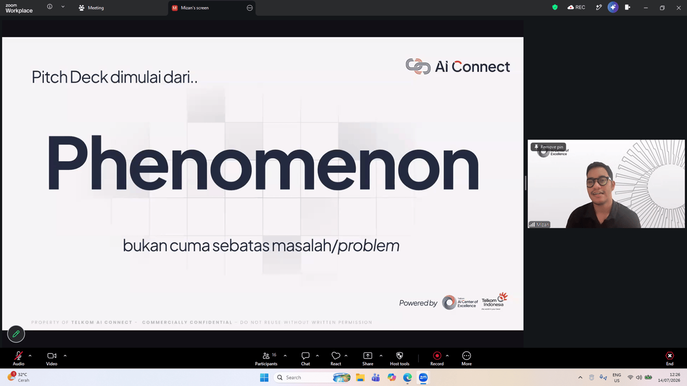The height and width of the screenshot is (386, 687).
Task: Open the meeting information icon
Action: click(50, 7)
